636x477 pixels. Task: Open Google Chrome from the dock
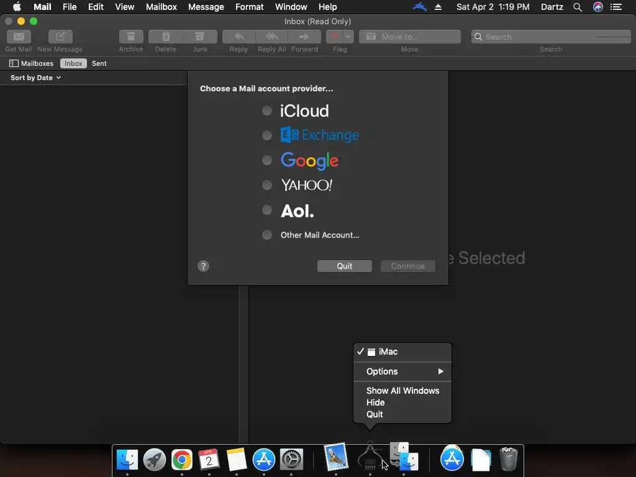coord(182,460)
